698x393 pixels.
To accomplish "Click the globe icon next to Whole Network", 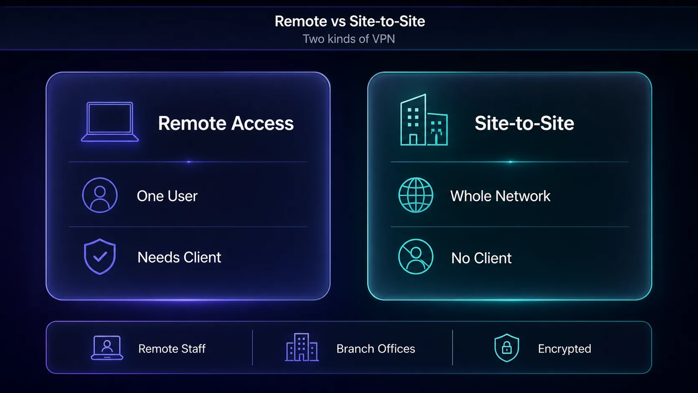I will click(x=416, y=195).
